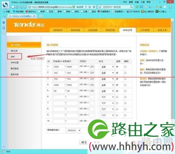The image size is (175, 154).
Task: Open TCP protocol dropdown for row 9
Action: (x=107, y=115)
